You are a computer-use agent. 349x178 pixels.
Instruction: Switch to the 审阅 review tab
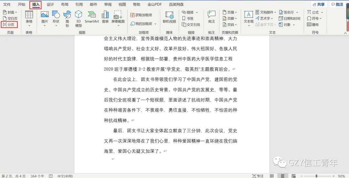click(x=108, y=5)
